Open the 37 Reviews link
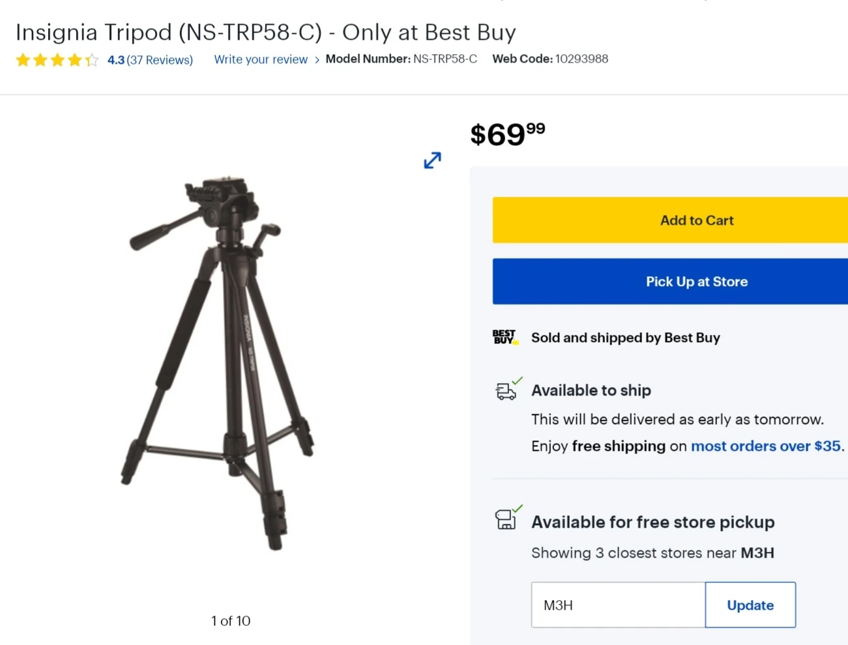The width and height of the screenshot is (848, 645). tap(160, 59)
